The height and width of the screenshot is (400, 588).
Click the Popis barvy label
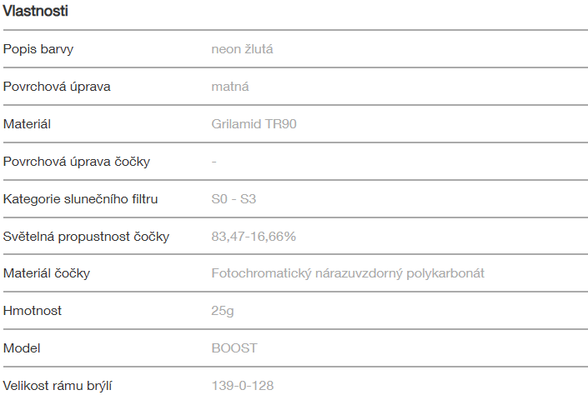[x=38, y=49]
